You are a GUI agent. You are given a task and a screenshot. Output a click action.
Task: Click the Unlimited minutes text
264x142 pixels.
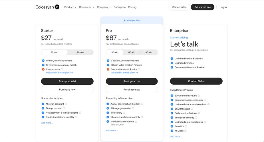point(184,63)
